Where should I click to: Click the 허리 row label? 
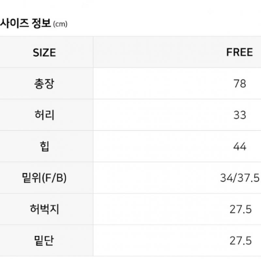44,115
